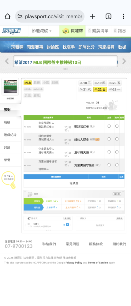Select the 日棒 league filter

37,83
